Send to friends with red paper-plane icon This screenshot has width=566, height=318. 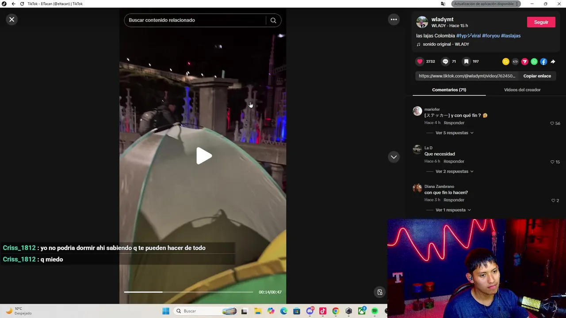[525, 61]
